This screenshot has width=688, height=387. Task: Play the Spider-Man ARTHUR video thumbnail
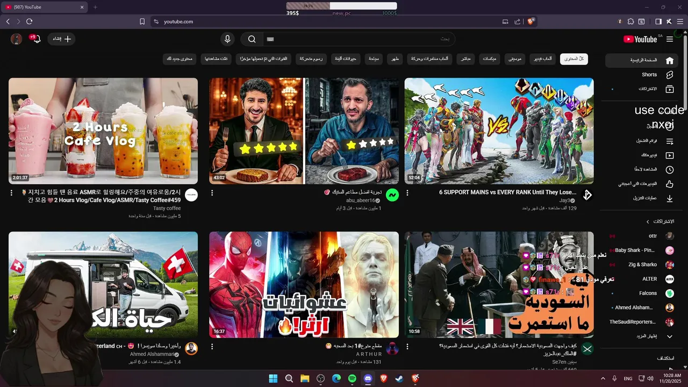coord(304,285)
